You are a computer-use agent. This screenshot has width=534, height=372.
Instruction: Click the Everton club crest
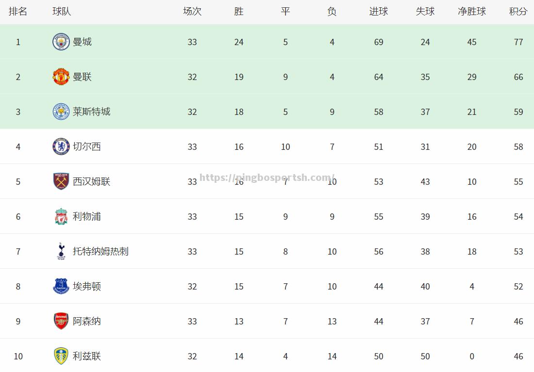tap(61, 286)
